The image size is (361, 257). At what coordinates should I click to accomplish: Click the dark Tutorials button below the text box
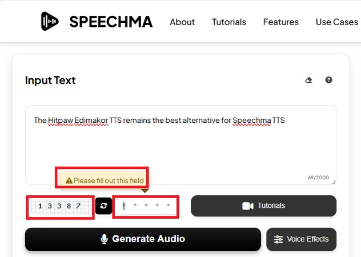(263, 206)
